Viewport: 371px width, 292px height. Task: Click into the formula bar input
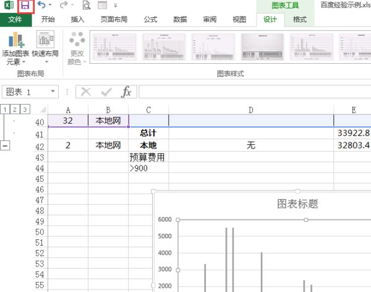tap(255, 92)
